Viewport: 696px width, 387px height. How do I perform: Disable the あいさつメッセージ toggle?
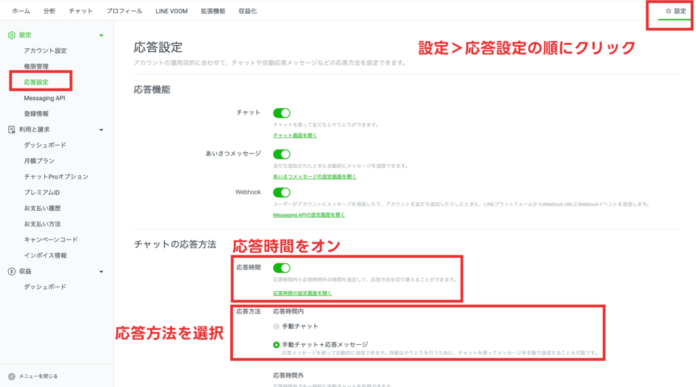281,154
